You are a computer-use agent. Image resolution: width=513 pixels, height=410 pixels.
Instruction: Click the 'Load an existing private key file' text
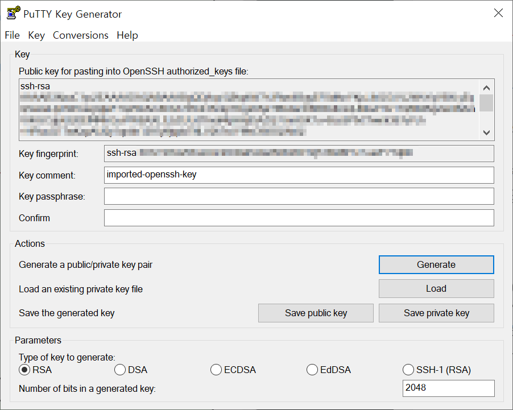pos(81,289)
